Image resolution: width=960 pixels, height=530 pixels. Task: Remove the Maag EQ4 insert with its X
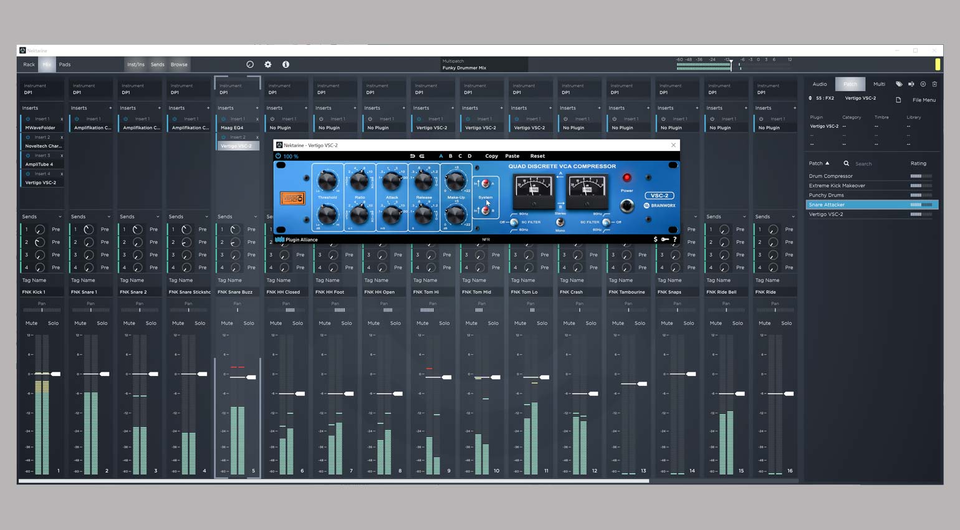tap(257, 118)
